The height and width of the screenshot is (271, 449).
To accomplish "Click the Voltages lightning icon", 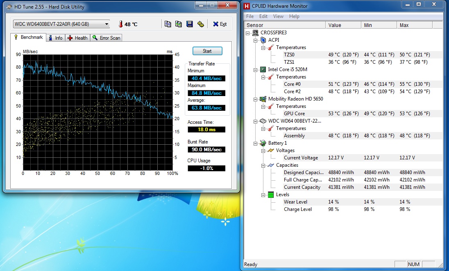I will tap(271, 150).
